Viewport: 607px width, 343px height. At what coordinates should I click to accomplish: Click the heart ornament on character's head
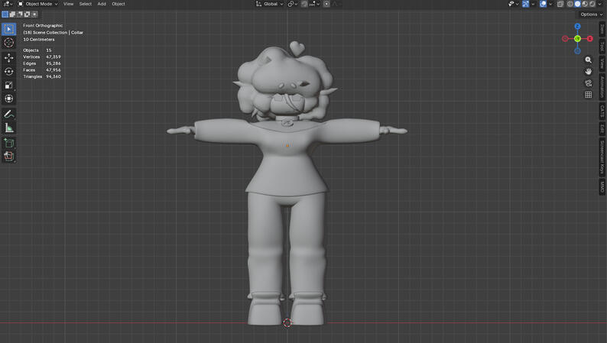click(x=297, y=48)
